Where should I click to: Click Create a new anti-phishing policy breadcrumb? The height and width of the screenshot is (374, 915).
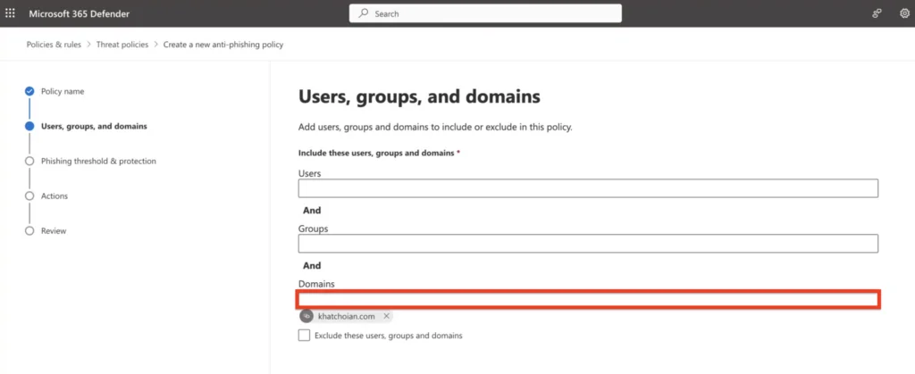(x=223, y=45)
